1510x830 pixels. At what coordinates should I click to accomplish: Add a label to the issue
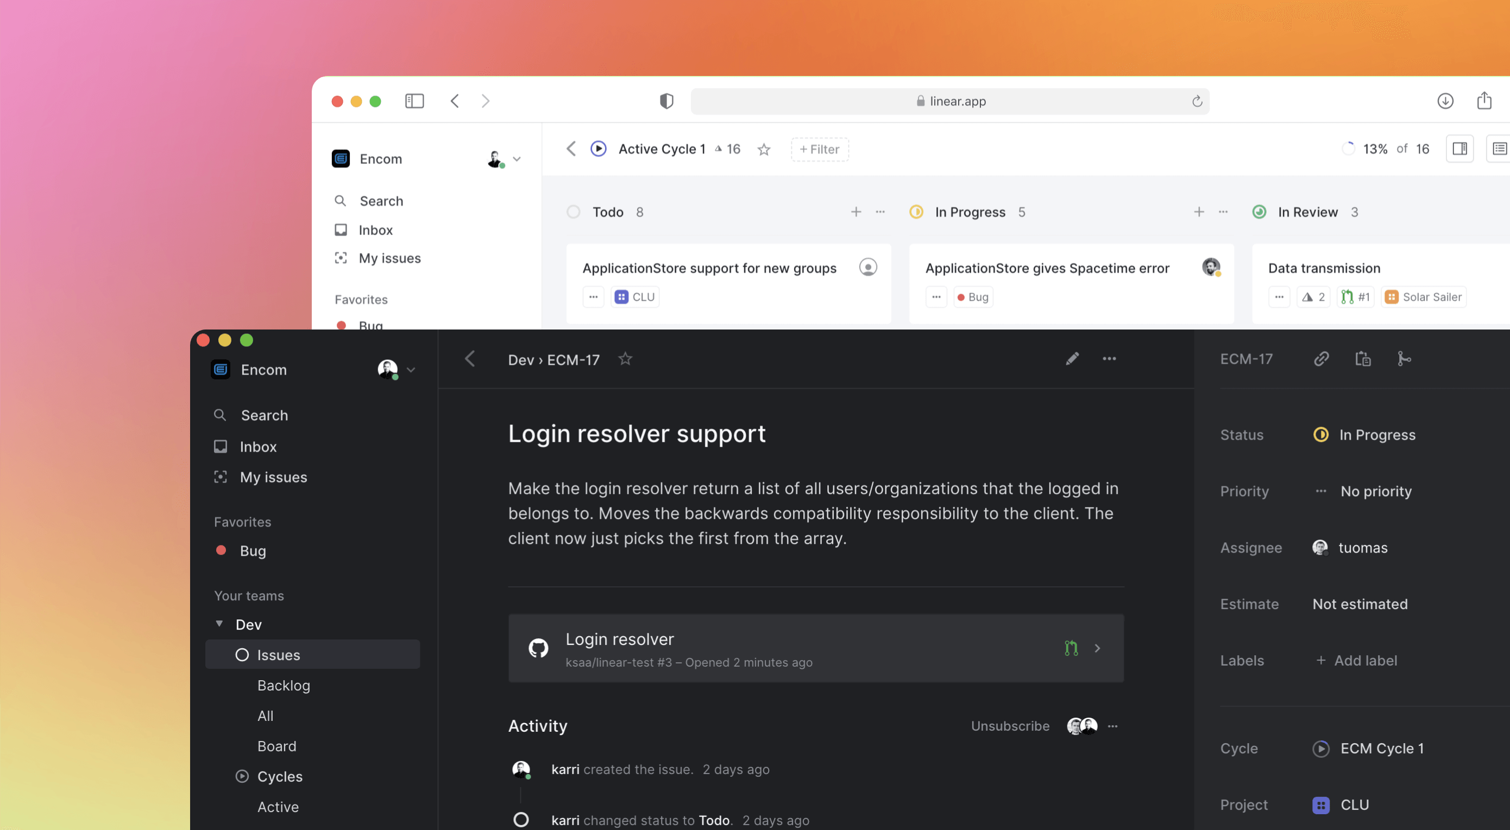click(x=1356, y=661)
